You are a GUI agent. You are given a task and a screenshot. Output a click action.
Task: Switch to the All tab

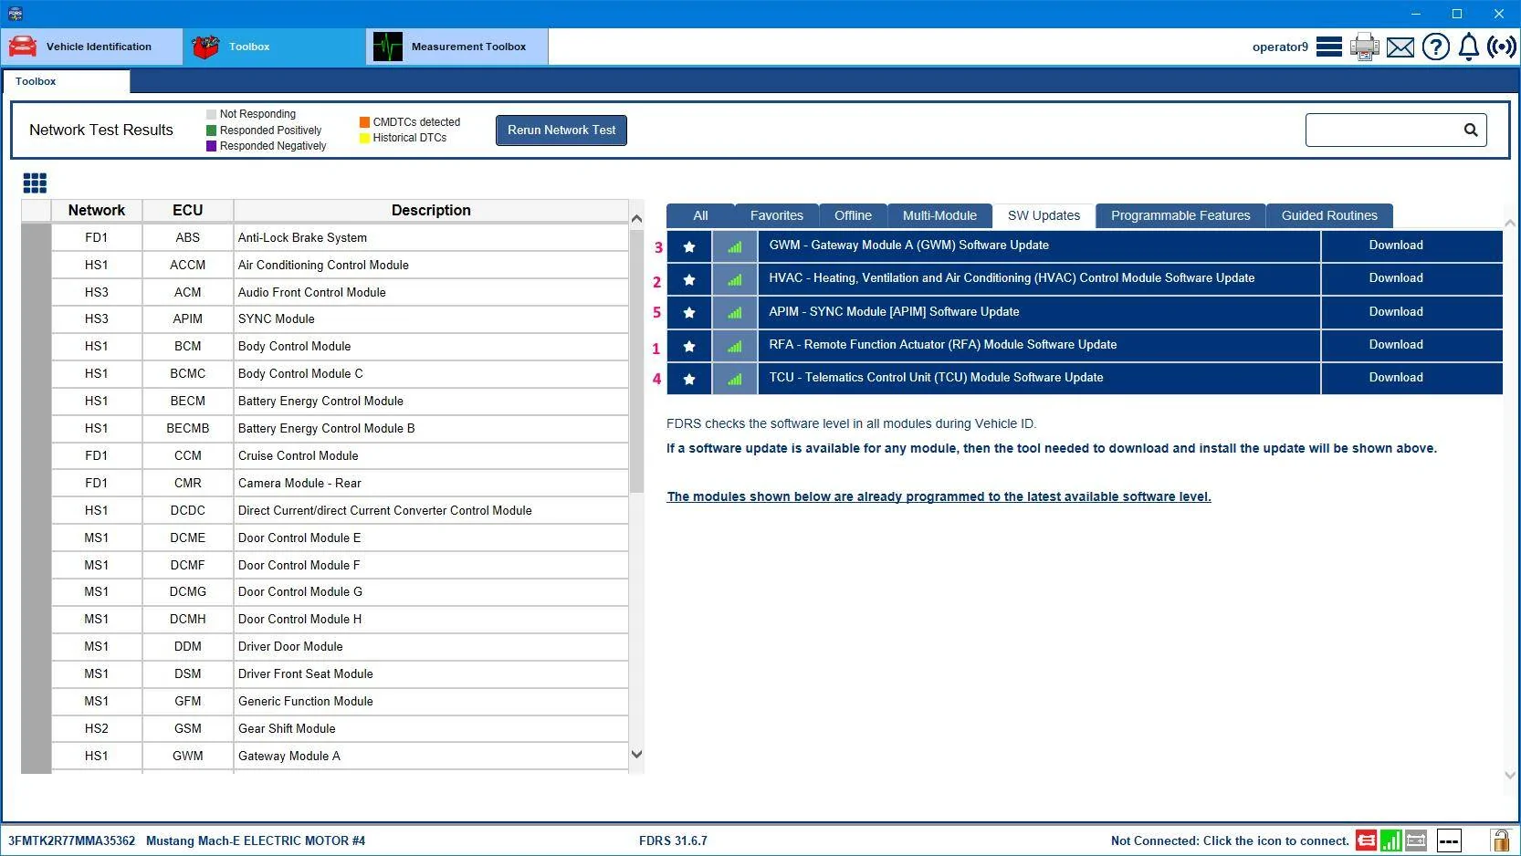700,215
